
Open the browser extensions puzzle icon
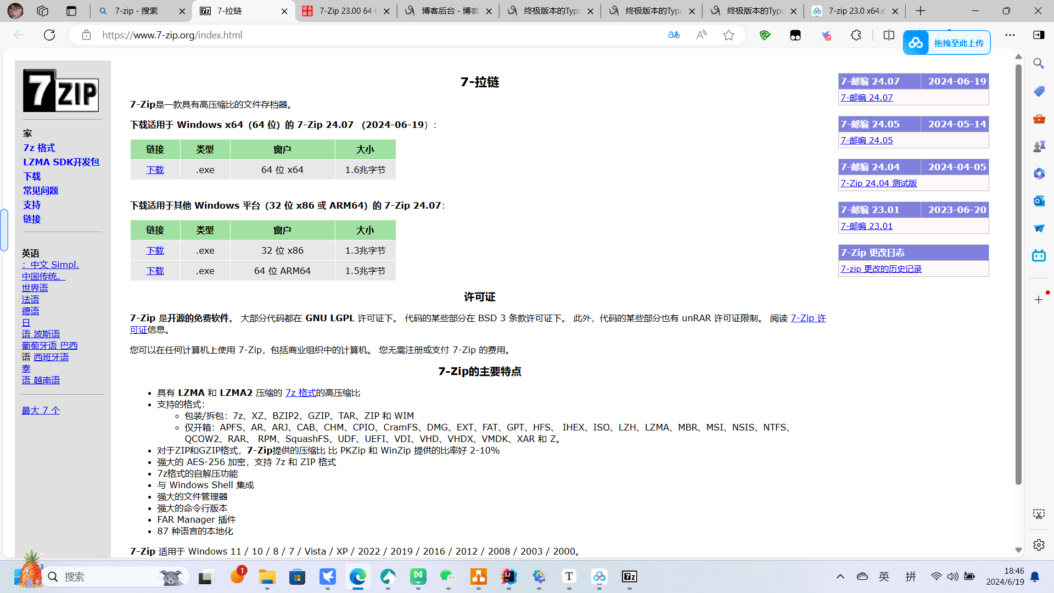(856, 35)
